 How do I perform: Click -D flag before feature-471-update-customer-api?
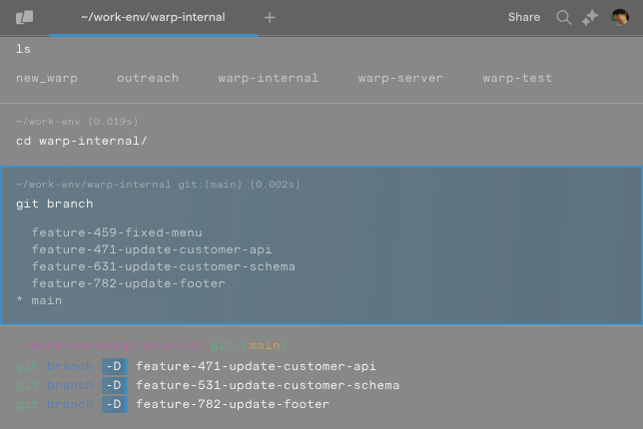point(115,366)
